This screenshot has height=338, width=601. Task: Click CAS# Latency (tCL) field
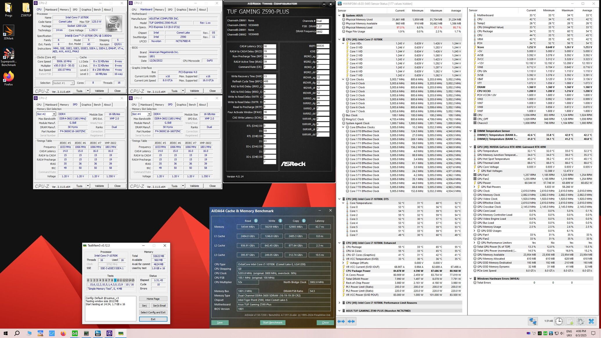(x=270, y=46)
